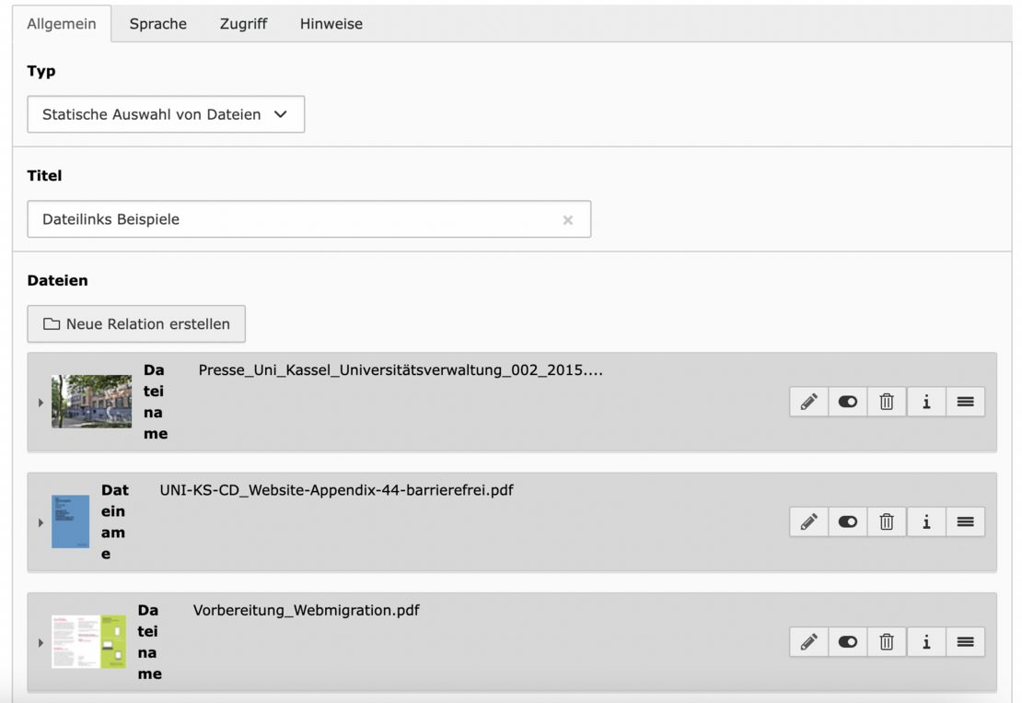The image size is (1022, 703).
Task: Edit the UNI-KS-CD_Website-Appendix PDF entry
Action: pos(808,521)
